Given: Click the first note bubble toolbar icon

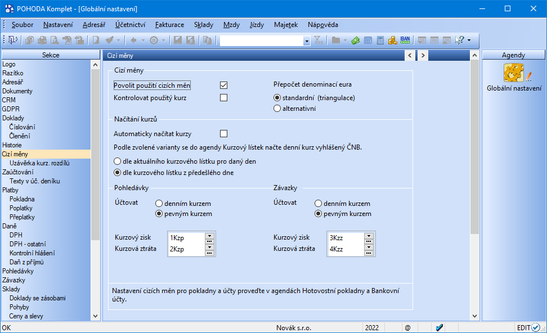Looking at the screenshot, I should (422, 40).
